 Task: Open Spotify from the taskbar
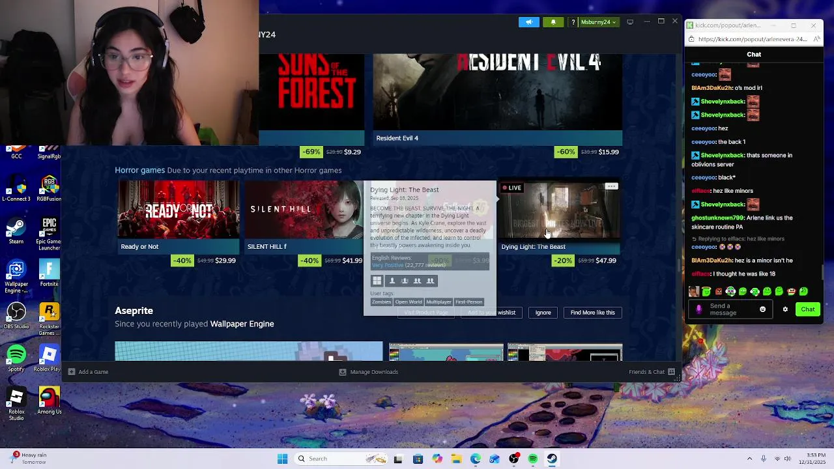pos(533,459)
